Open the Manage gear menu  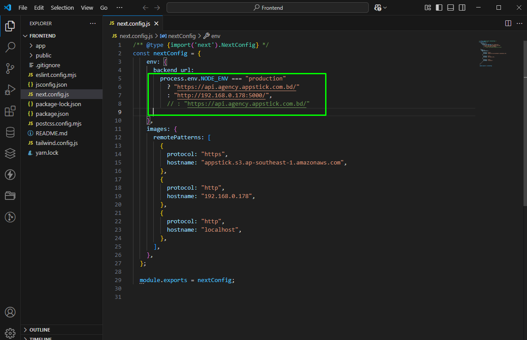[10, 333]
